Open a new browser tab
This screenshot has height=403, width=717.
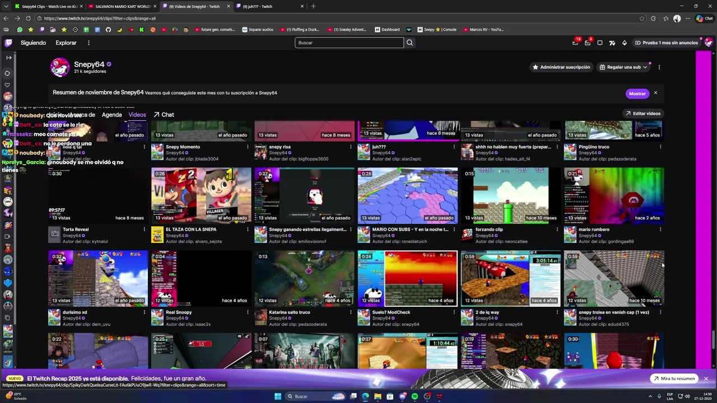(x=313, y=6)
